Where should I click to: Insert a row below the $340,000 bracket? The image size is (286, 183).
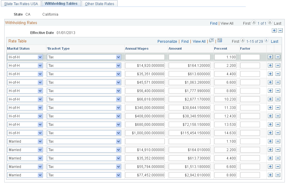click(x=270, y=107)
